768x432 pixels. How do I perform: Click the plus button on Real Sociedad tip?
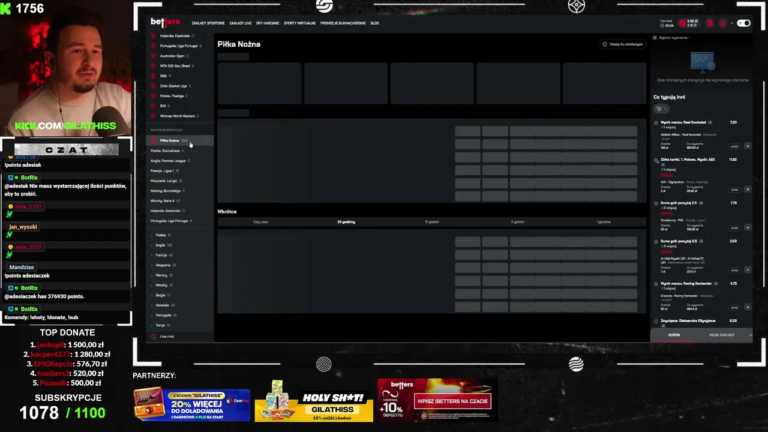point(748,146)
